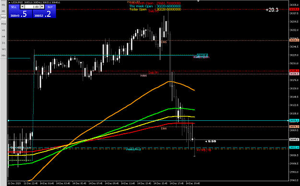Click the red Daily R2 price tag on axis
Screen dimensions: 300x186
[x=294, y=9]
